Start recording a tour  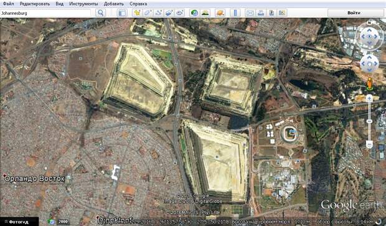[180, 13]
